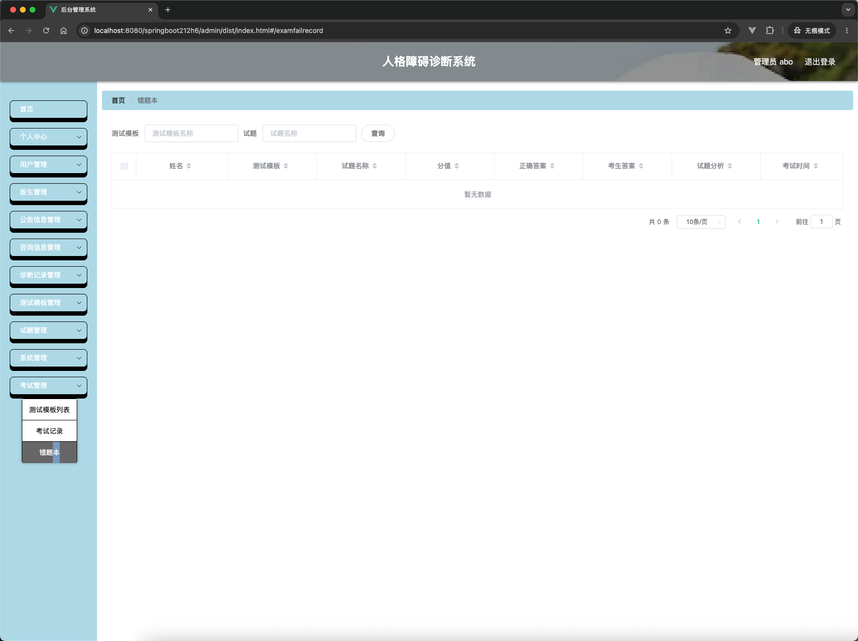Screen dimensions: 858x641
Task: Open the extensions puzzle icon
Action: (770, 31)
